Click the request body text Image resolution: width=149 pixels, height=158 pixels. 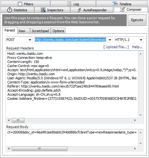72,132
